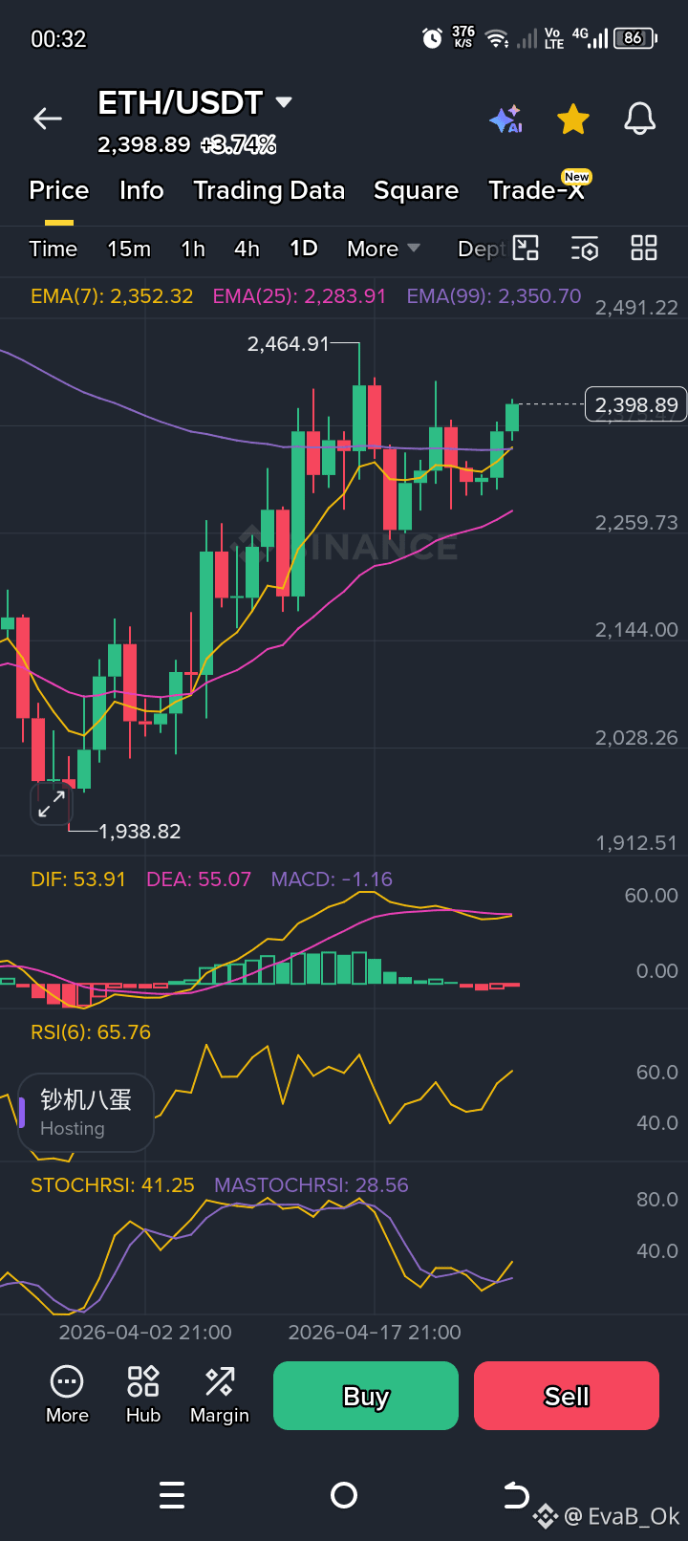Tap the 2026-04-17 21:00 date label

(375, 1333)
